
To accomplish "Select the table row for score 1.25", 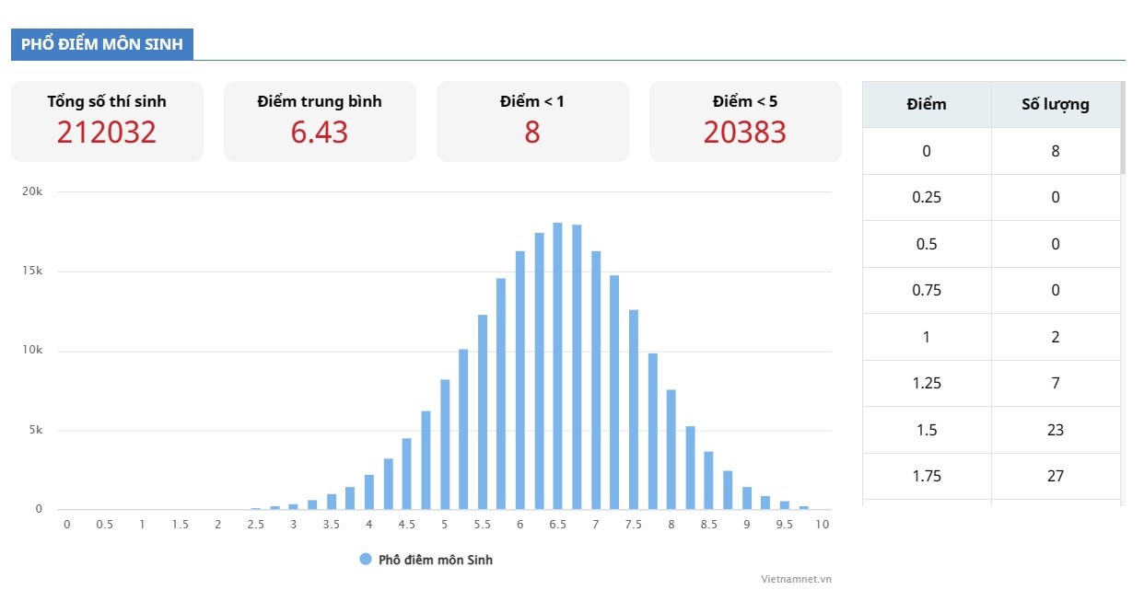I will [991, 383].
